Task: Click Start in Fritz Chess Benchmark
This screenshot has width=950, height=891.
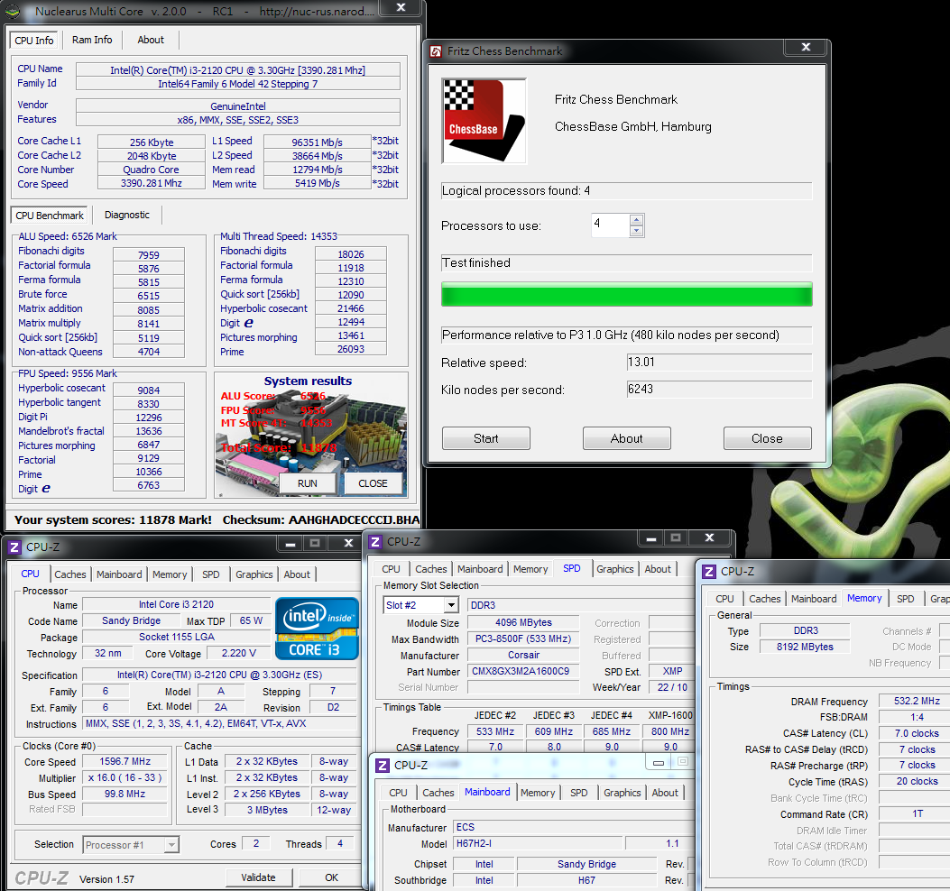Action: coord(486,438)
